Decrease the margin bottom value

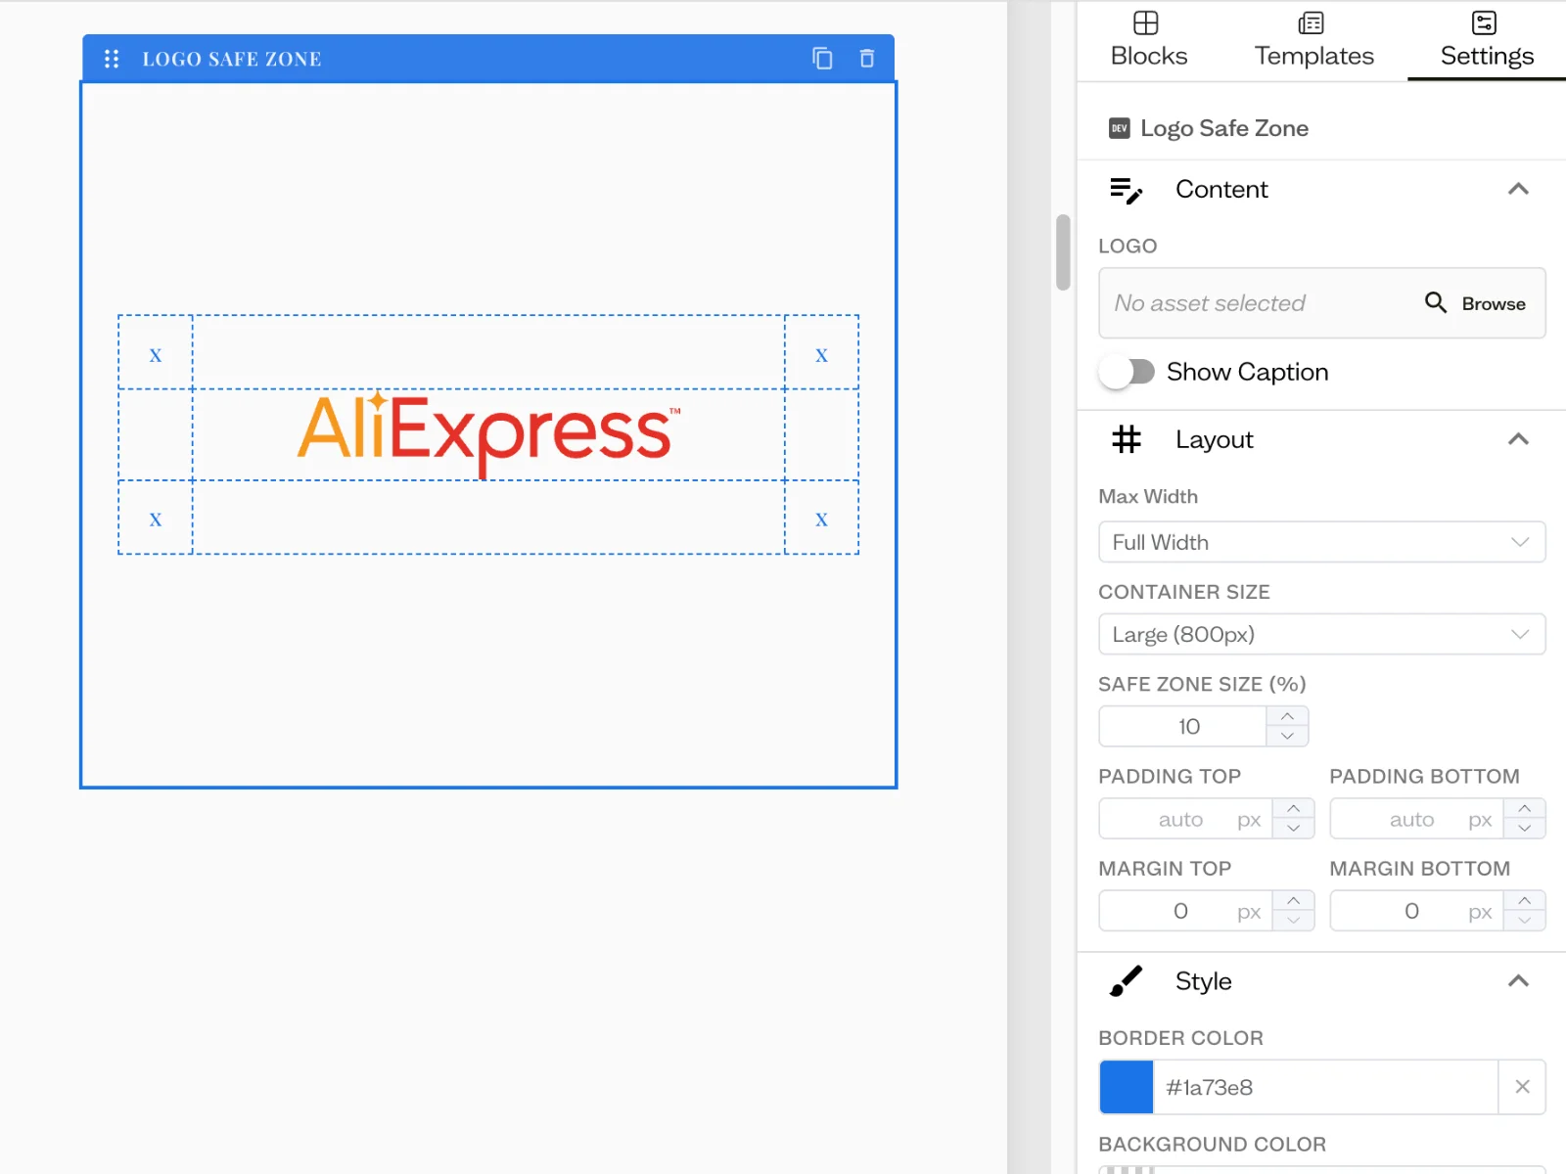1525,921
